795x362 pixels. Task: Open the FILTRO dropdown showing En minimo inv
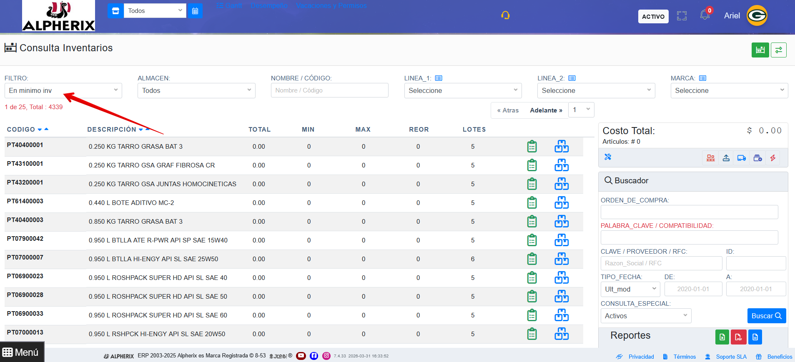pyautogui.click(x=63, y=90)
